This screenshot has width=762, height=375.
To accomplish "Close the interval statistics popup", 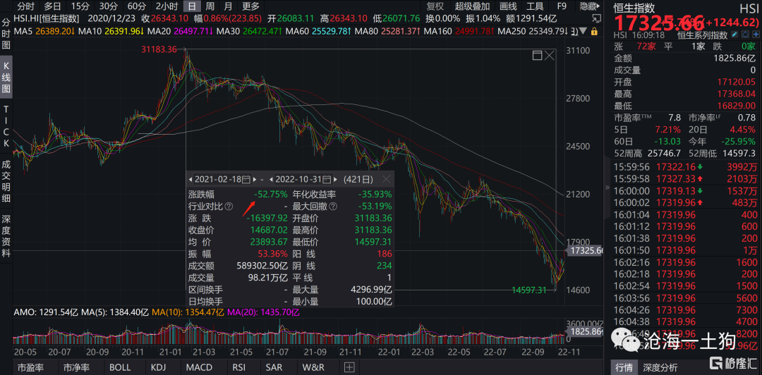I will pos(387,179).
